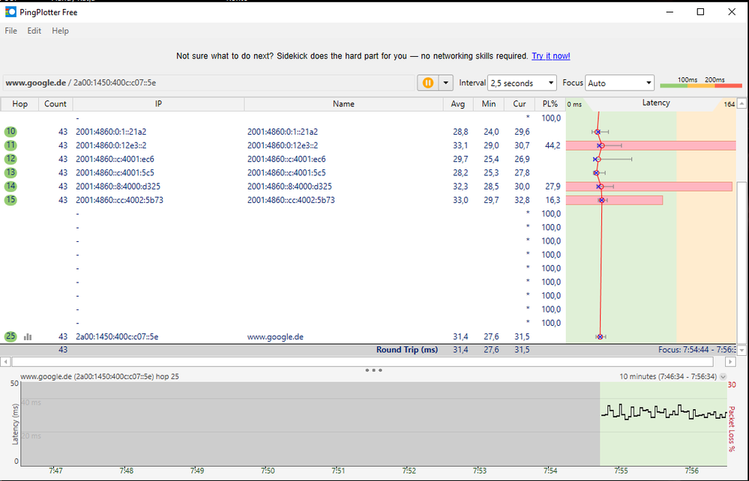Select the hop 10 green circle

[x=10, y=131]
